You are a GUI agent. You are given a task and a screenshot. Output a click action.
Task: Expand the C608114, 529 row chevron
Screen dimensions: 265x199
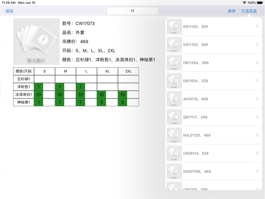click(257, 153)
